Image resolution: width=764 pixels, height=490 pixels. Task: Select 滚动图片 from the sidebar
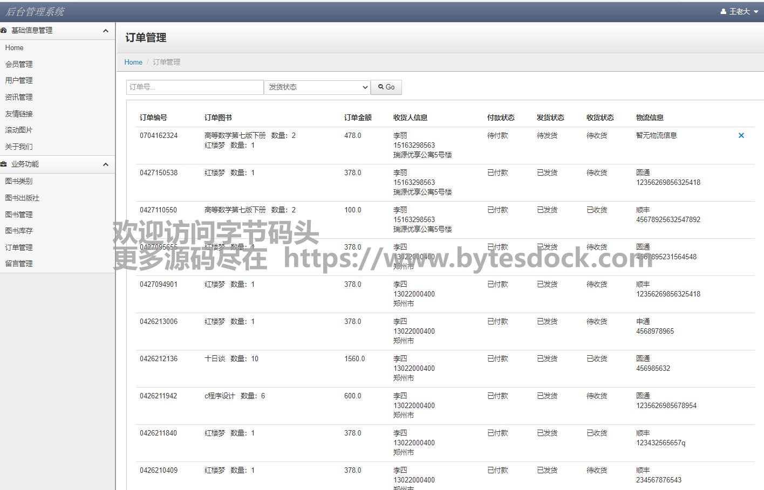click(x=19, y=130)
